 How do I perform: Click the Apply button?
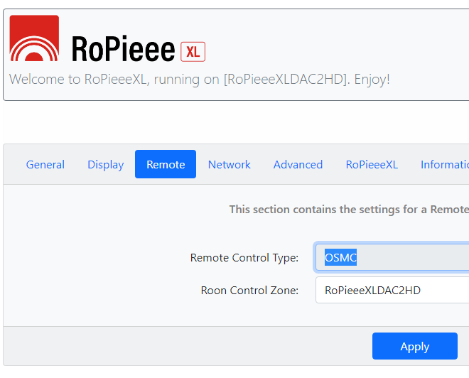point(415,346)
